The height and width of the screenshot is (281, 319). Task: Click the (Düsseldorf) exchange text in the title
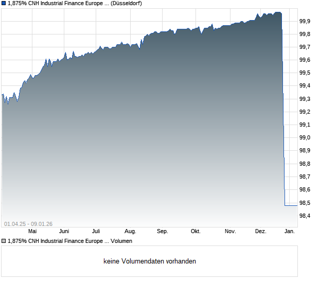coord(127,4)
